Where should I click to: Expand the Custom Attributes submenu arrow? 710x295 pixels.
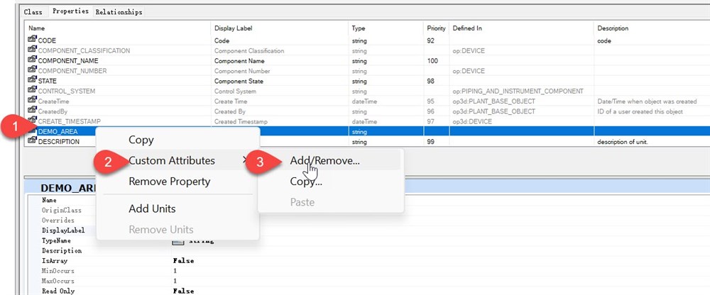tap(244, 160)
